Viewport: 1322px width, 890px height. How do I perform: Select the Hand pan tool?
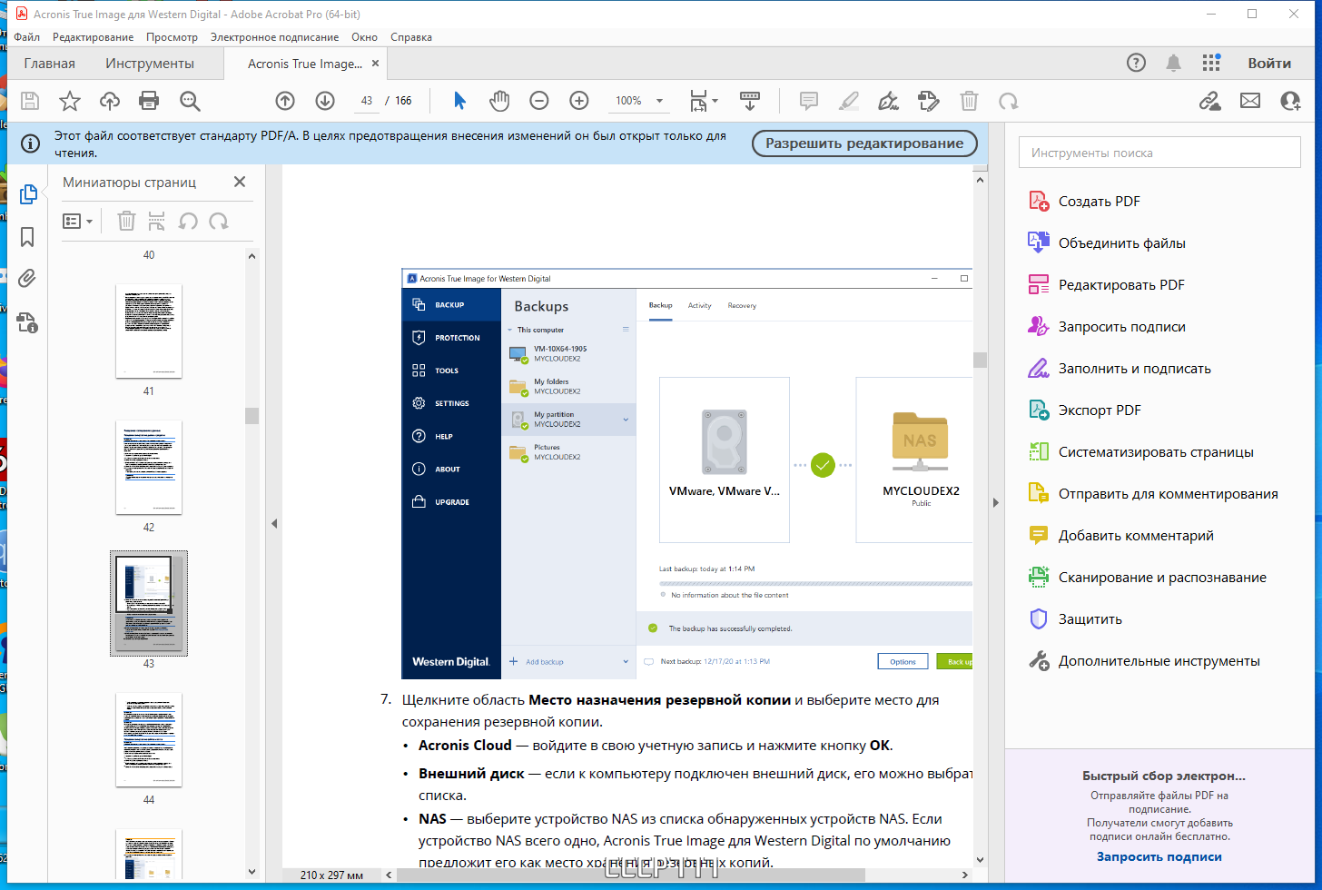tap(499, 101)
